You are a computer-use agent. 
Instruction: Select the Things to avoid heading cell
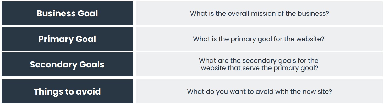(67, 91)
